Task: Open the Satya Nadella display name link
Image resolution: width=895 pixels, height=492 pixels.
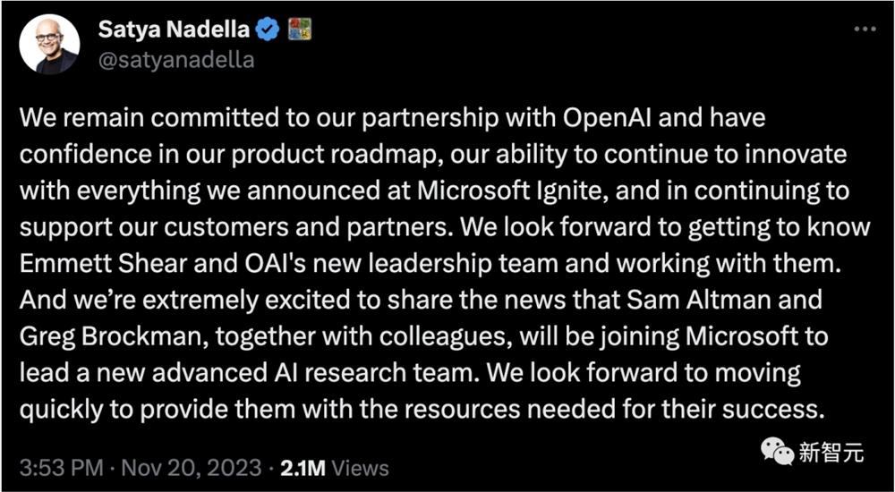Action: click(x=175, y=30)
